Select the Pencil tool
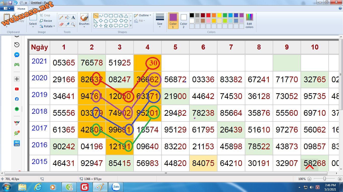Viewport: 343px width, 192px height. pos(61,17)
